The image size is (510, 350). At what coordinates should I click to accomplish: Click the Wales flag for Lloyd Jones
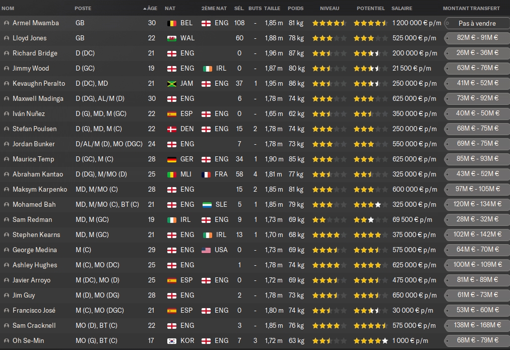pyautogui.click(x=171, y=38)
